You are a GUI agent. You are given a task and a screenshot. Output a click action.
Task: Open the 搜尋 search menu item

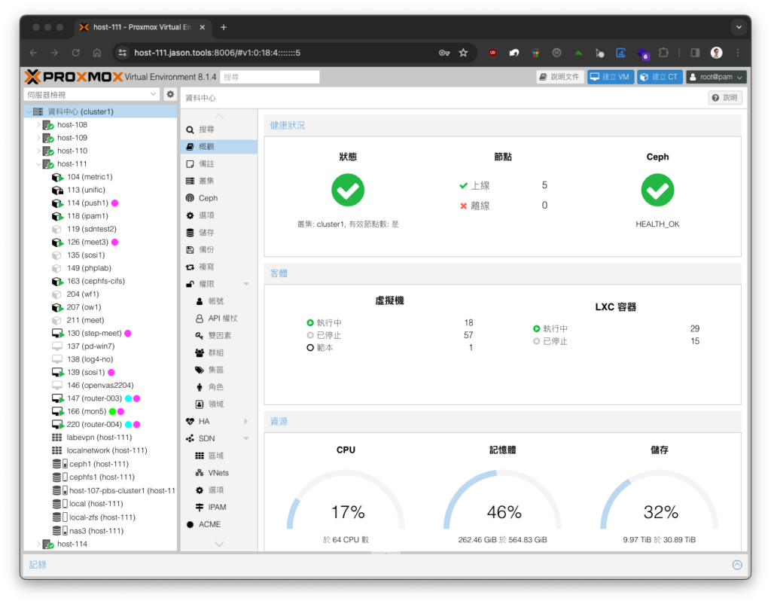(x=219, y=130)
